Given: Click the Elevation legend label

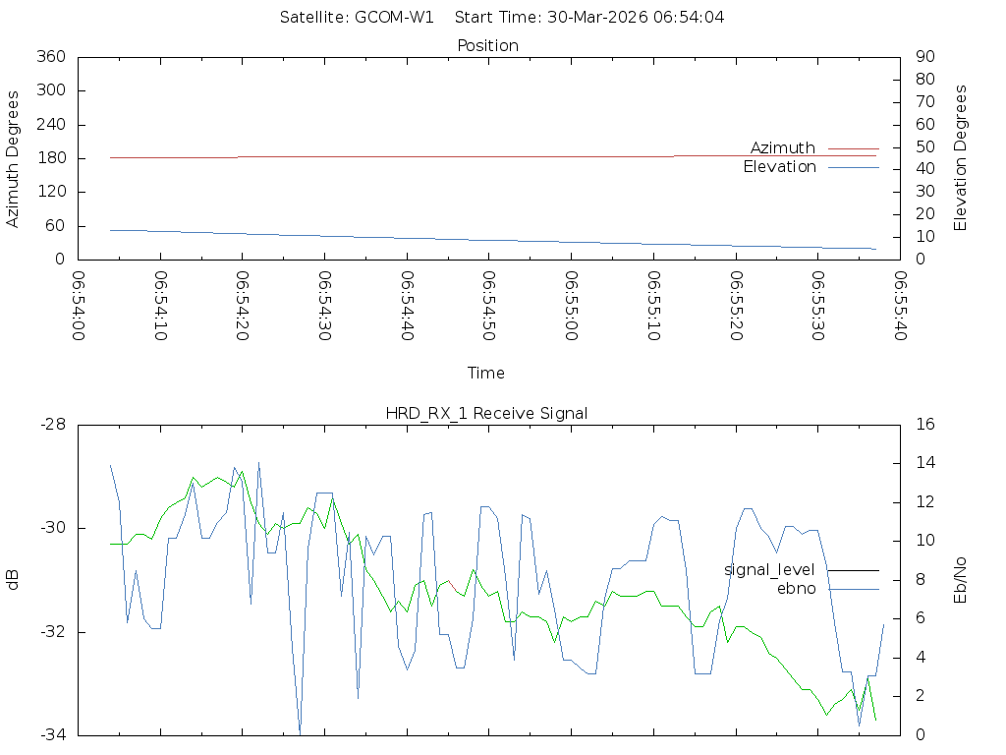Looking at the screenshot, I should [779, 167].
